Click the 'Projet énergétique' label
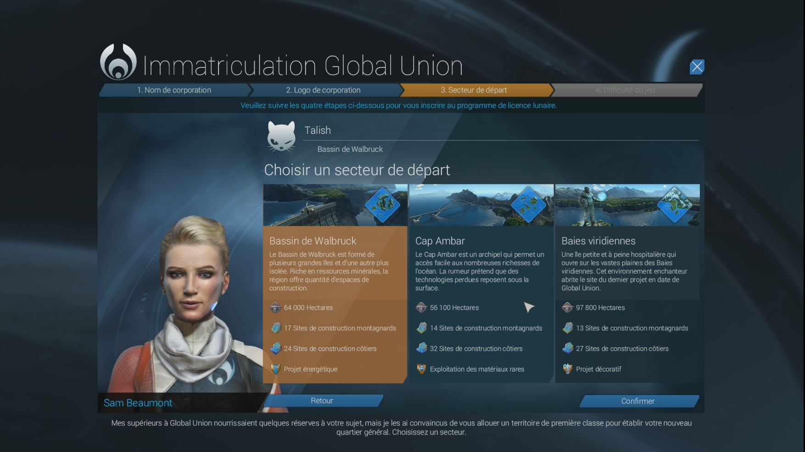Image resolution: width=805 pixels, height=452 pixels. [310, 369]
